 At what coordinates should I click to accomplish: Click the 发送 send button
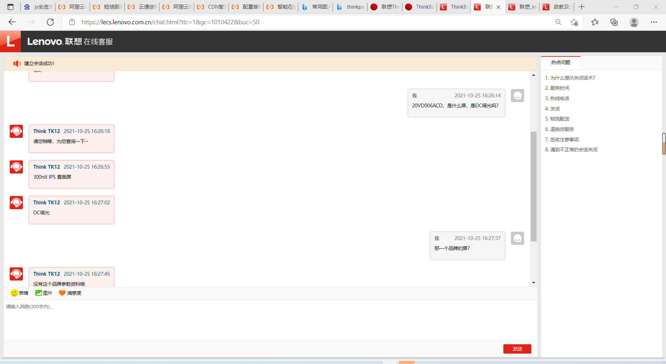click(x=517, y=349)
